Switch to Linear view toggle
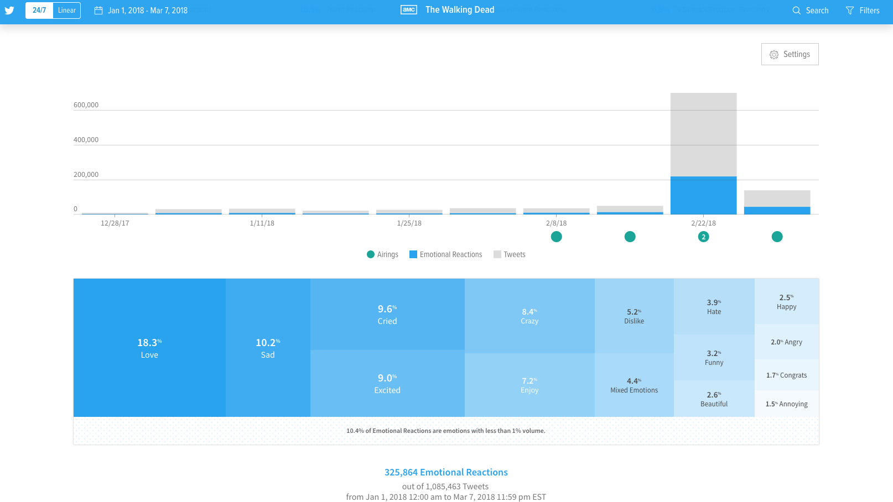 (x=67, y=11)
